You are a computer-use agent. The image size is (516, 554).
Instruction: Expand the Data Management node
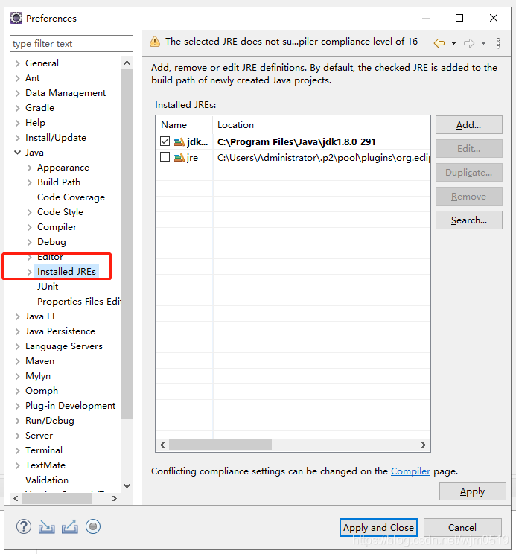(17, 93)
